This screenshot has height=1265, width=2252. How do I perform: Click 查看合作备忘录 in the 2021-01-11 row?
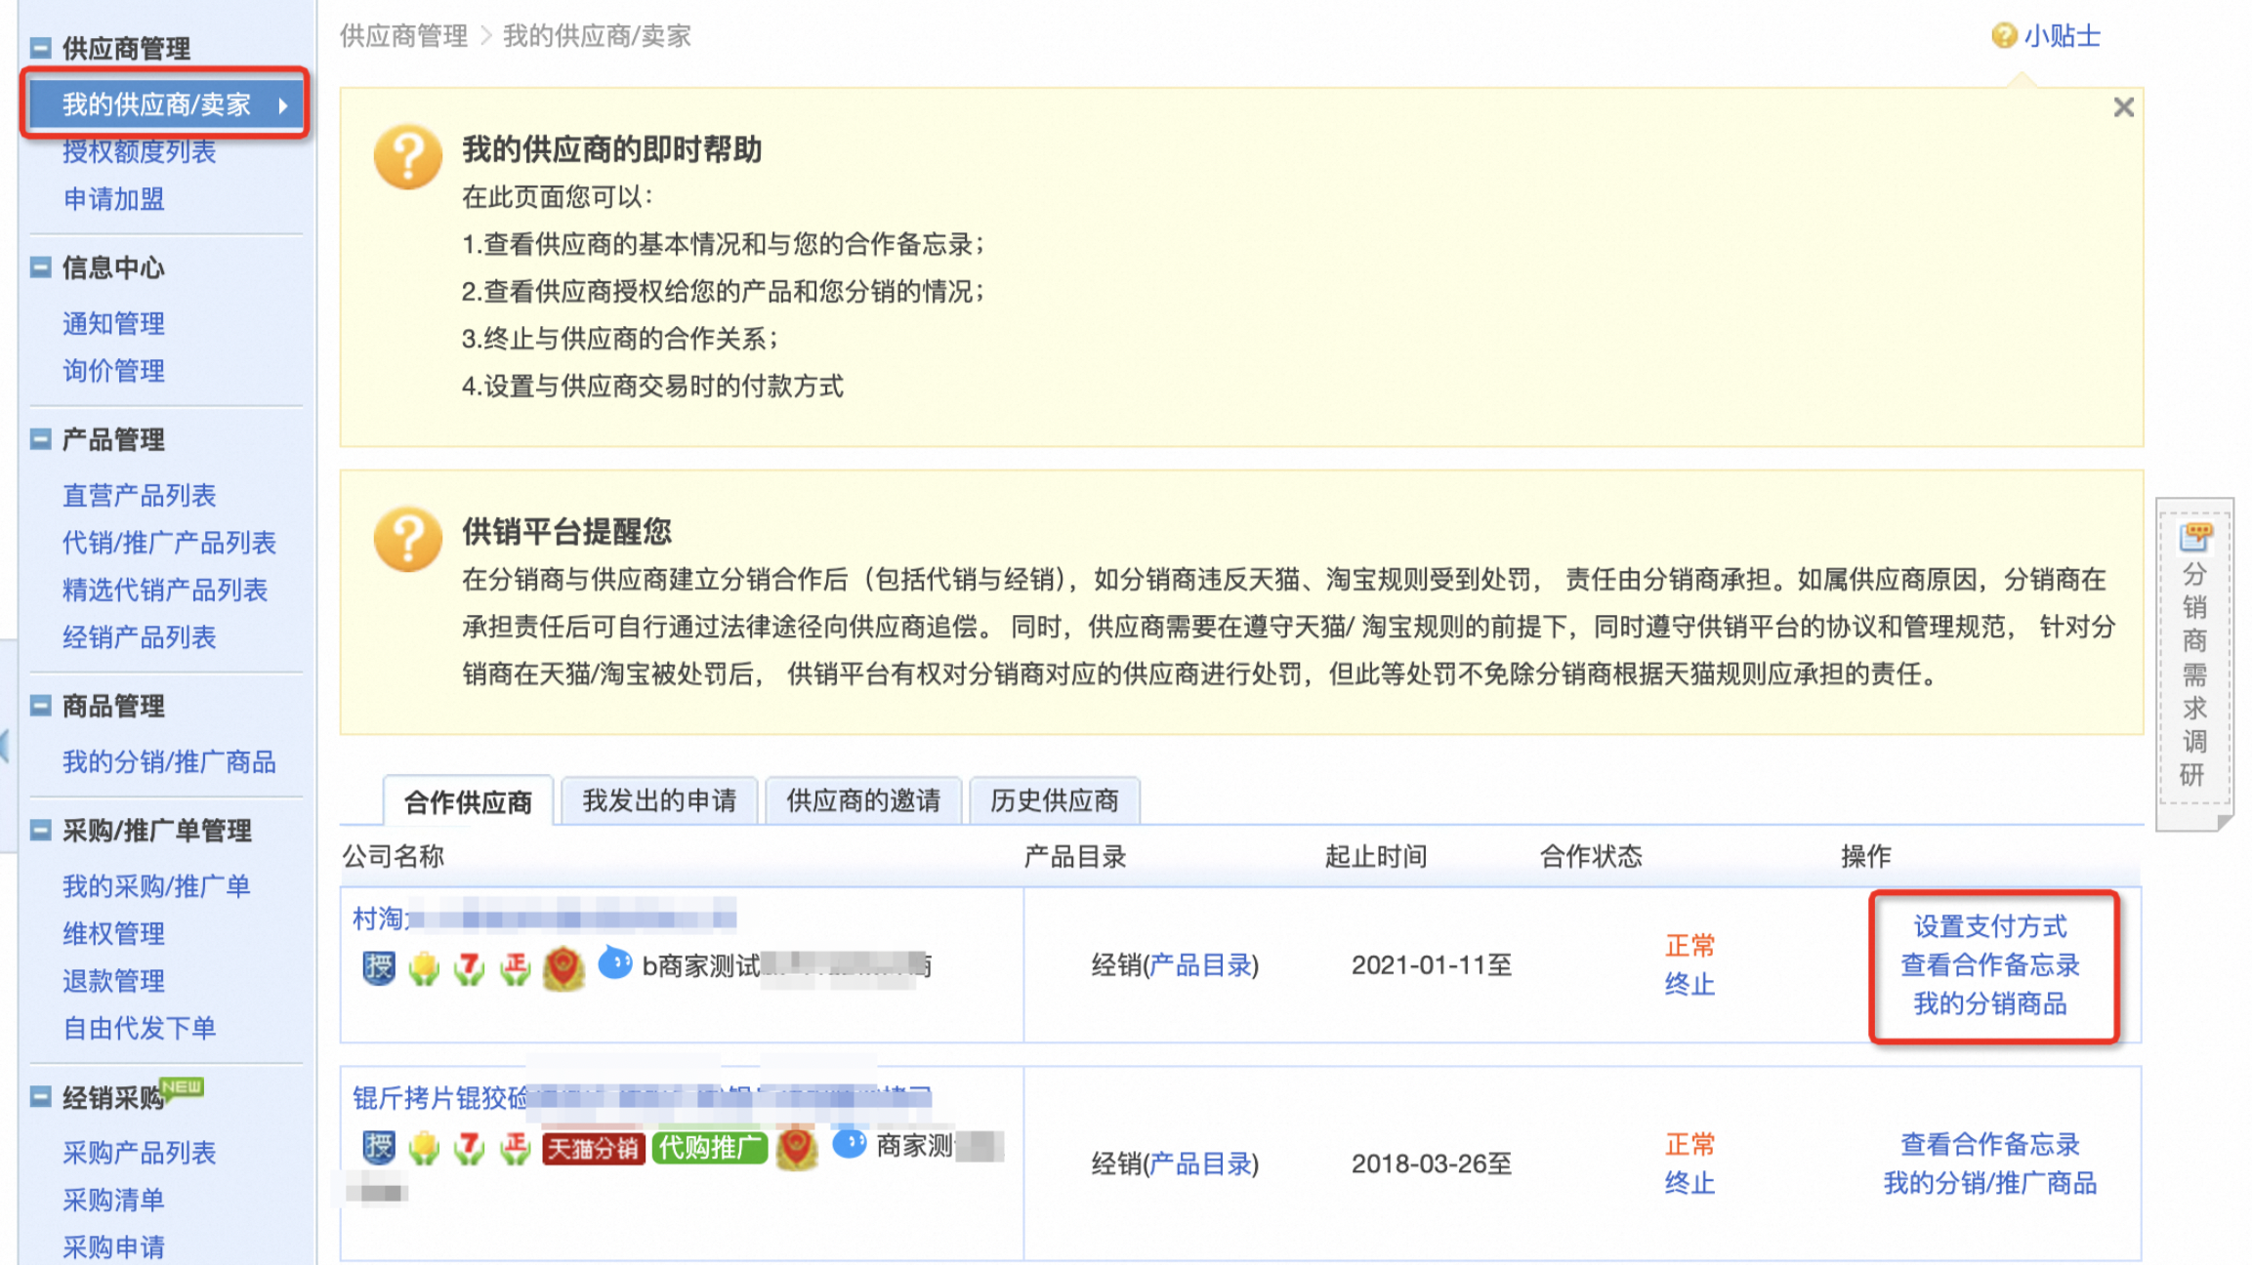click(x=1990, y=964)
